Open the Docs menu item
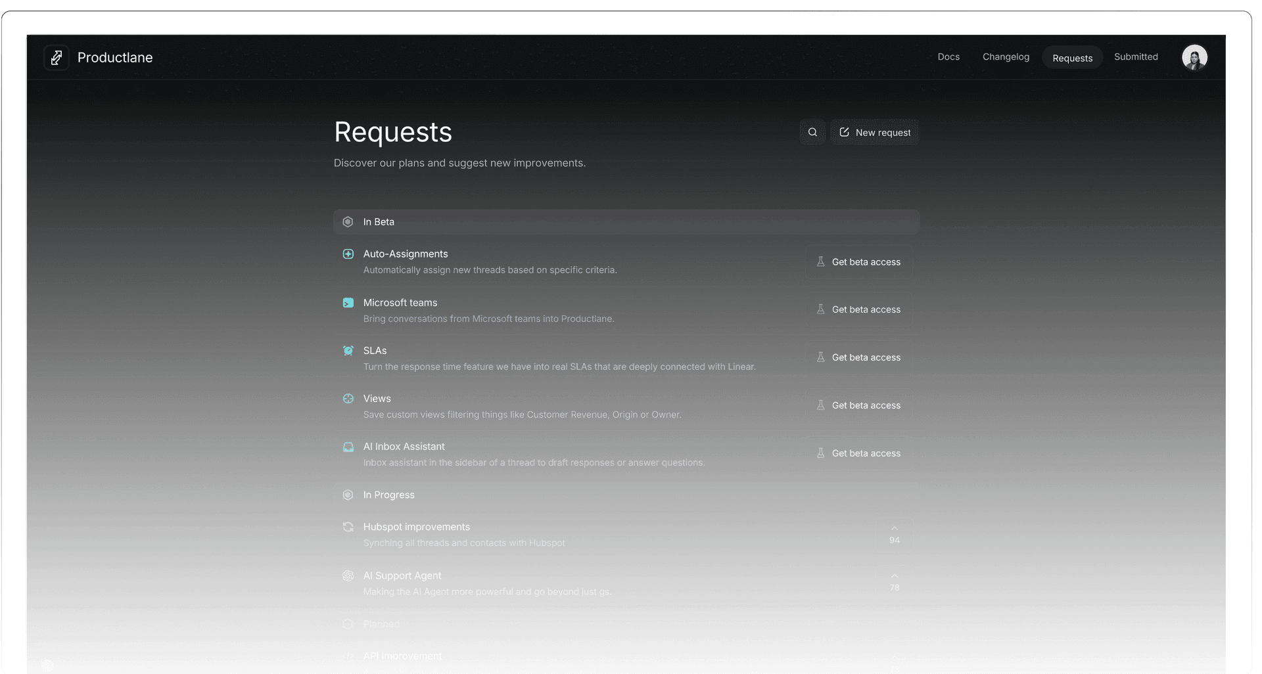 [948, 56]
